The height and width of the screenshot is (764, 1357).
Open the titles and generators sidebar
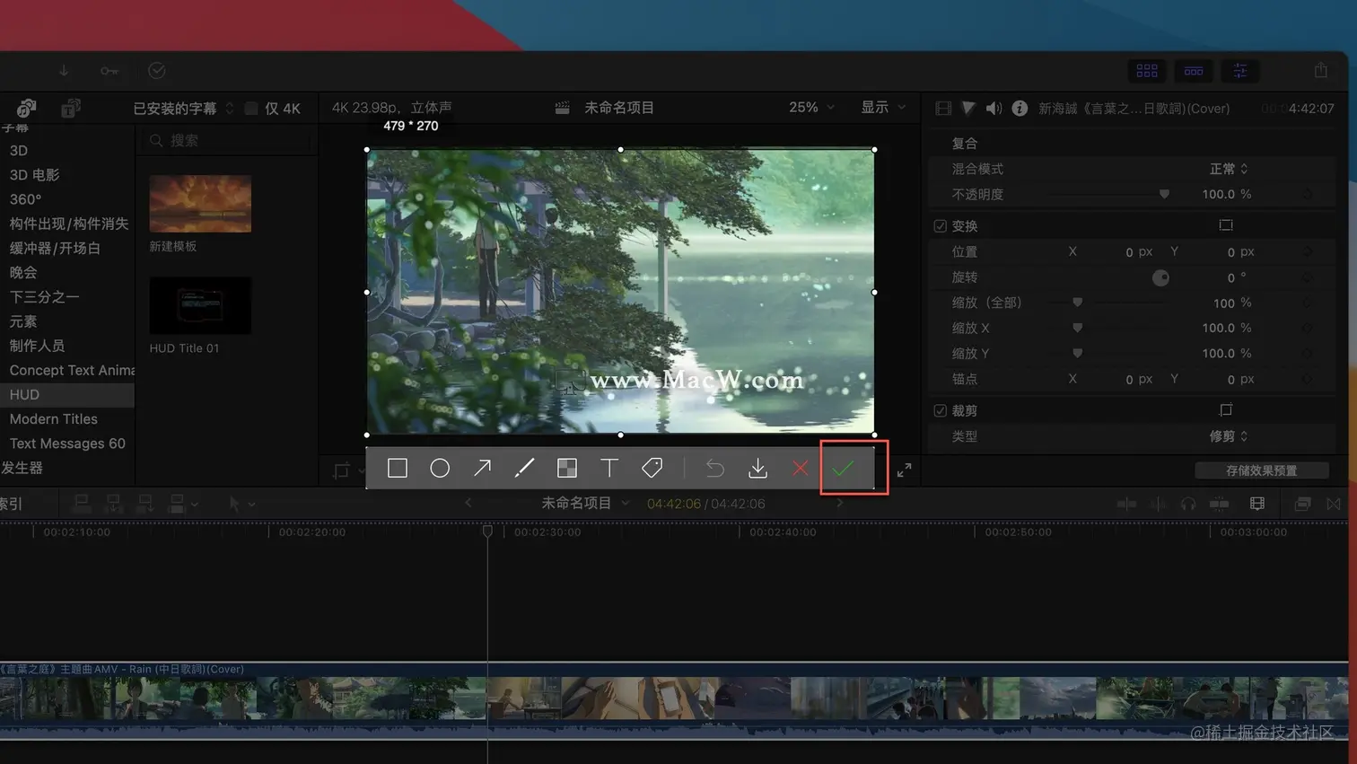pyautogui.click(x=71, y=109)
